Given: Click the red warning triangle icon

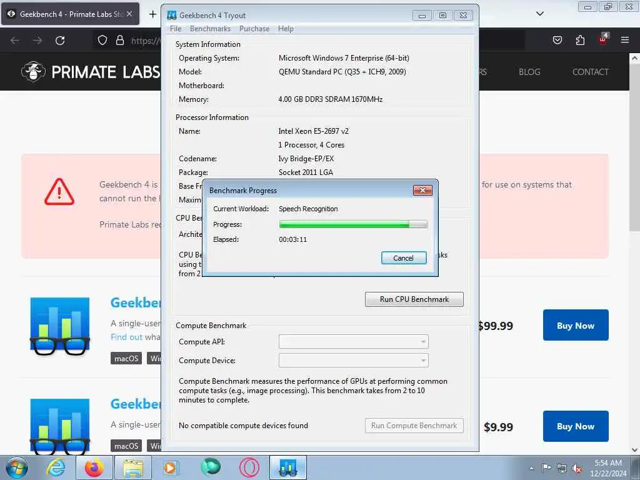Looking at the screenshot, I should tap(59, 191).
